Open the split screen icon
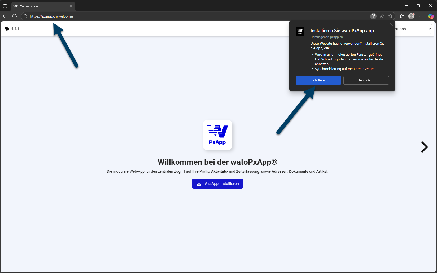437x273 pixels. pyautogui.click(x=373, y=16)
